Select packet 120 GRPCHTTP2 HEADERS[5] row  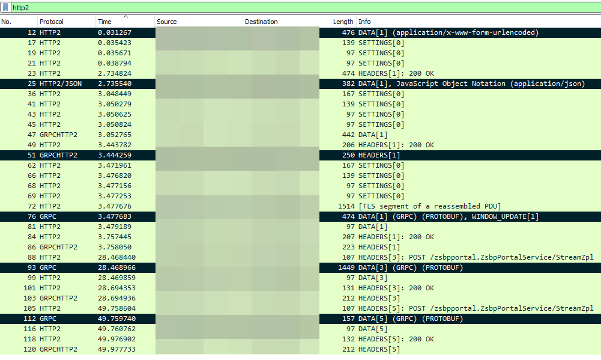[x=300, y=349]
